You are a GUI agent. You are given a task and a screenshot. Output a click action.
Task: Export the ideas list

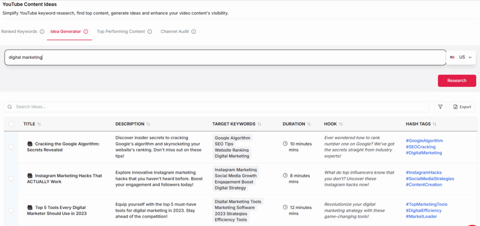[x=462, y=107]
